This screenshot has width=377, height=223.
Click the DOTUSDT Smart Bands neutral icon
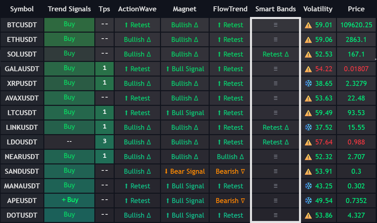coord(276,215)
